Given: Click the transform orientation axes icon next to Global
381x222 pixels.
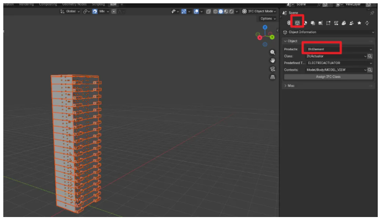Looking at the screenshot, I should (x=62, y=12).
